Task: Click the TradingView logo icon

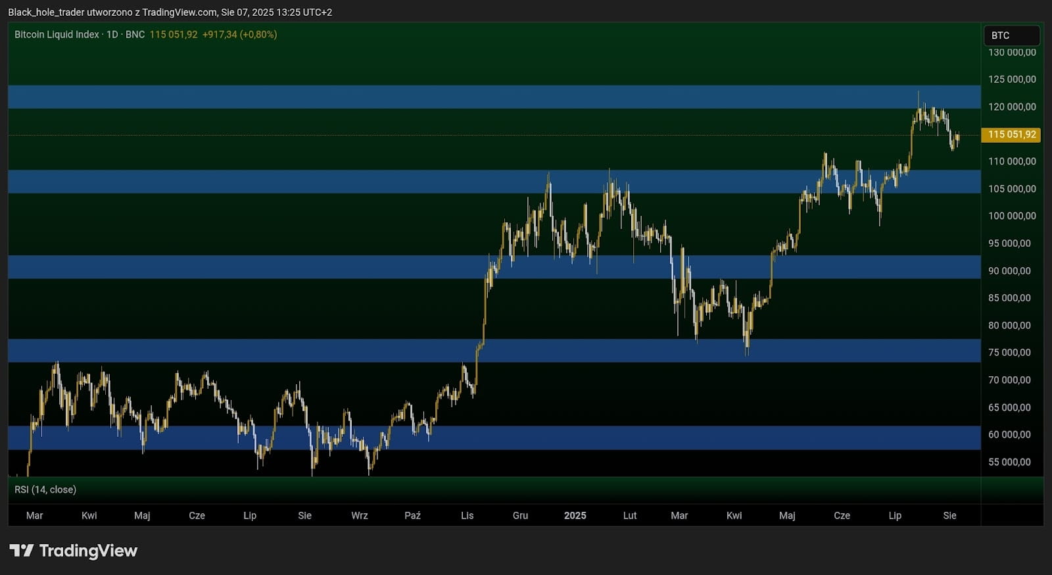Action: [x=21, y=550]
